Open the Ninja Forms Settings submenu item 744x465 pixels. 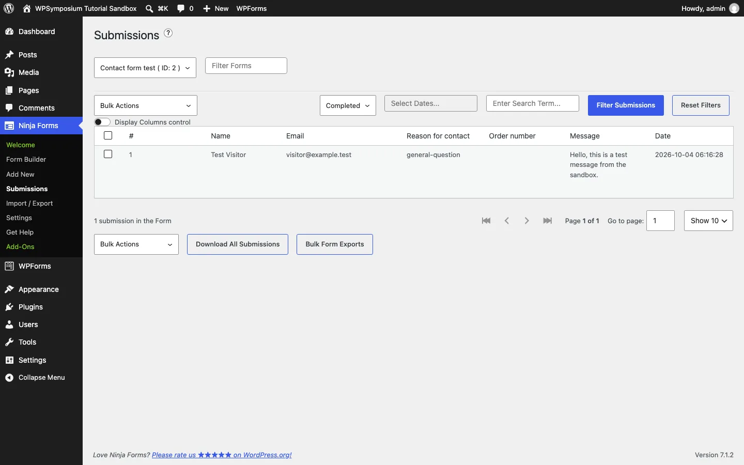point(19,218)
